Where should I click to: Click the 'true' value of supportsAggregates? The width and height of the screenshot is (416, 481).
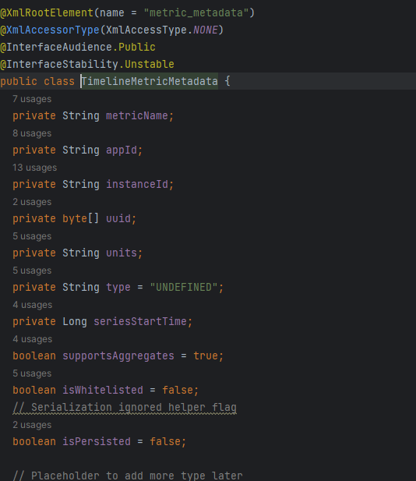(206, 356)
